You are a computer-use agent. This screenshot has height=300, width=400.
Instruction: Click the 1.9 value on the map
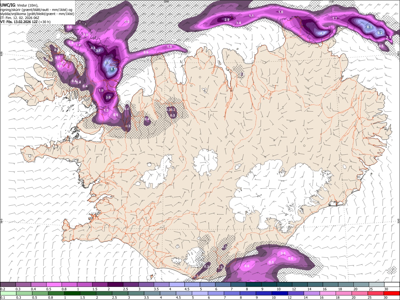coord(101,90)
